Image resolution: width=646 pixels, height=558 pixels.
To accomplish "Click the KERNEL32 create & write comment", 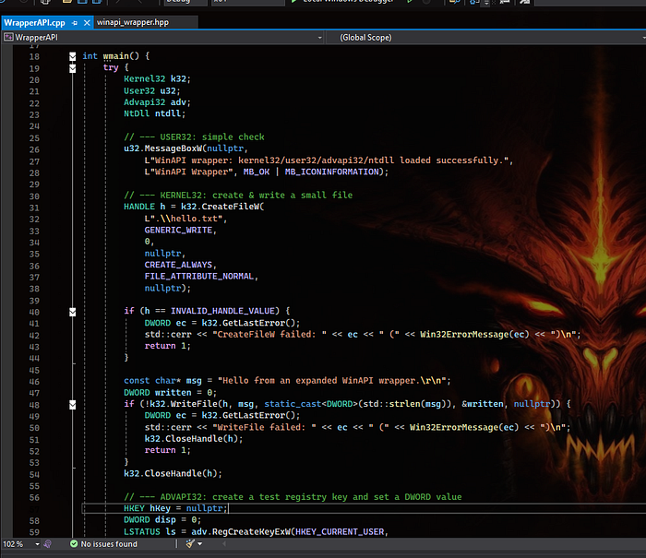I will (238, 196).
